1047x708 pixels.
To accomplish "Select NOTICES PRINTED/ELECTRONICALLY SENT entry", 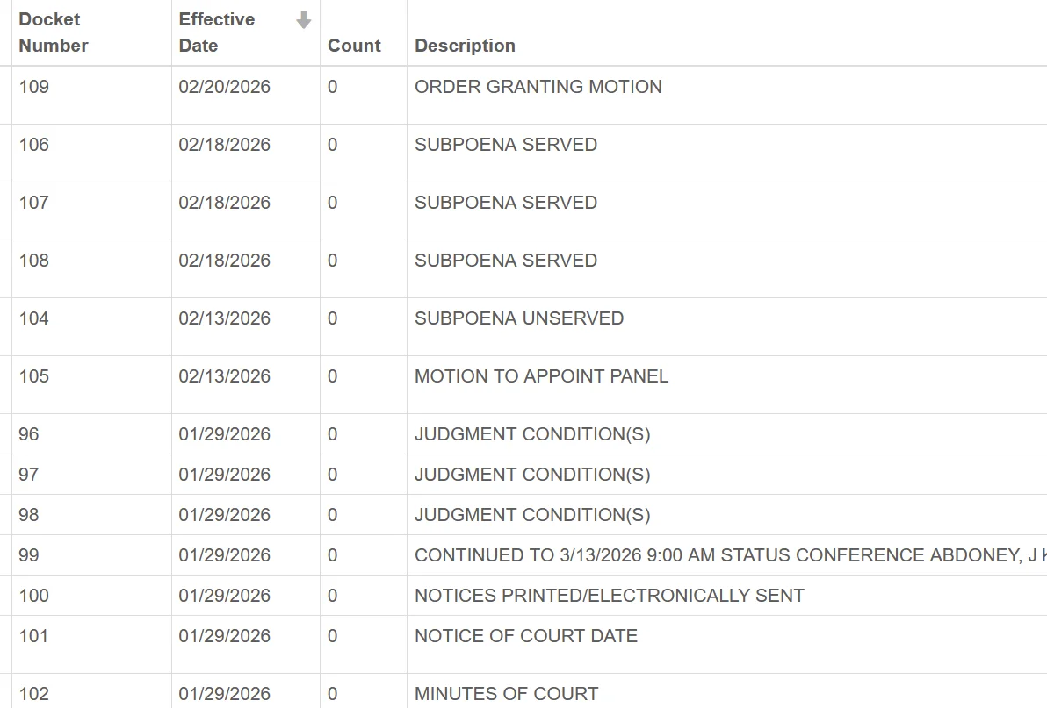I will tap(609, 596).
